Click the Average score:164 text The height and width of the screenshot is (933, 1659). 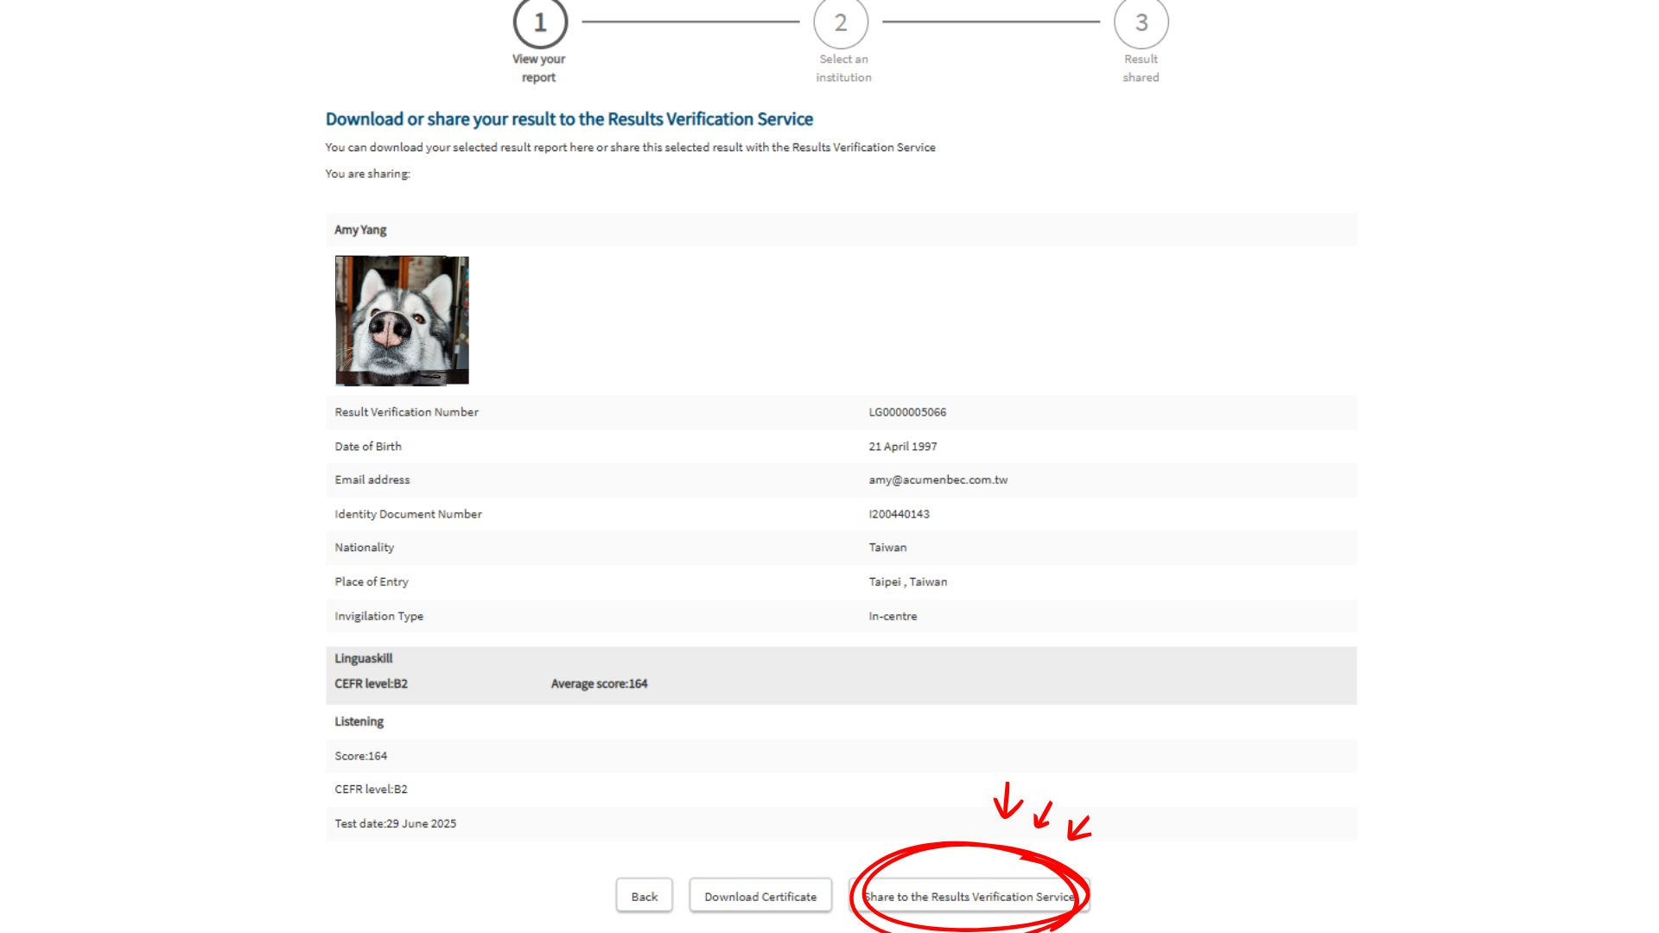(599, 683)
